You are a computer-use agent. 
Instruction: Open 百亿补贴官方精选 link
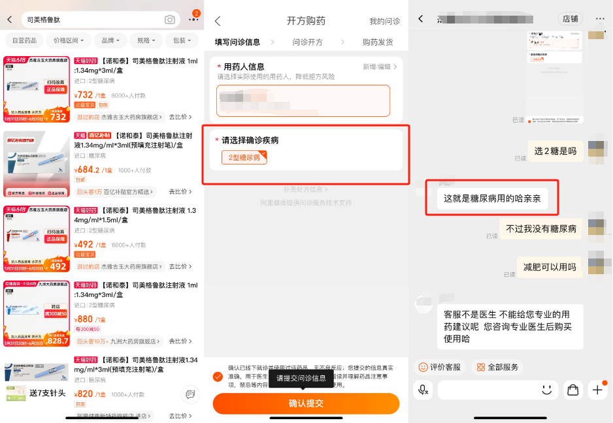[x=115, y=191]
